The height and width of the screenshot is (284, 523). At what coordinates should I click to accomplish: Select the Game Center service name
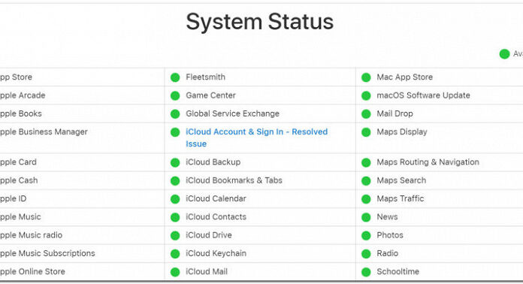210,95
